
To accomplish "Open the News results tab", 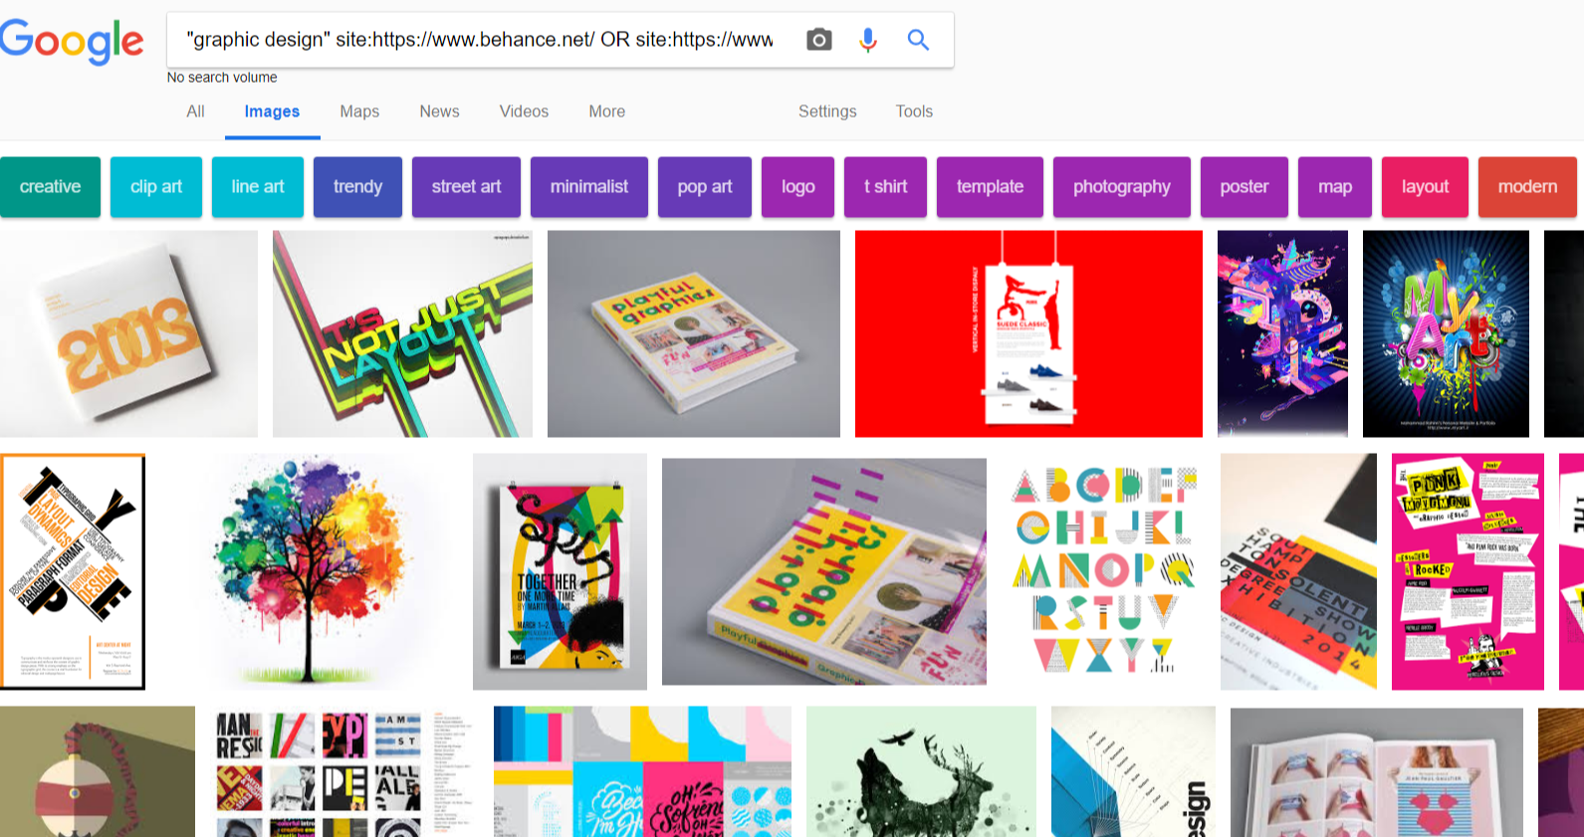I will [439, 111].
